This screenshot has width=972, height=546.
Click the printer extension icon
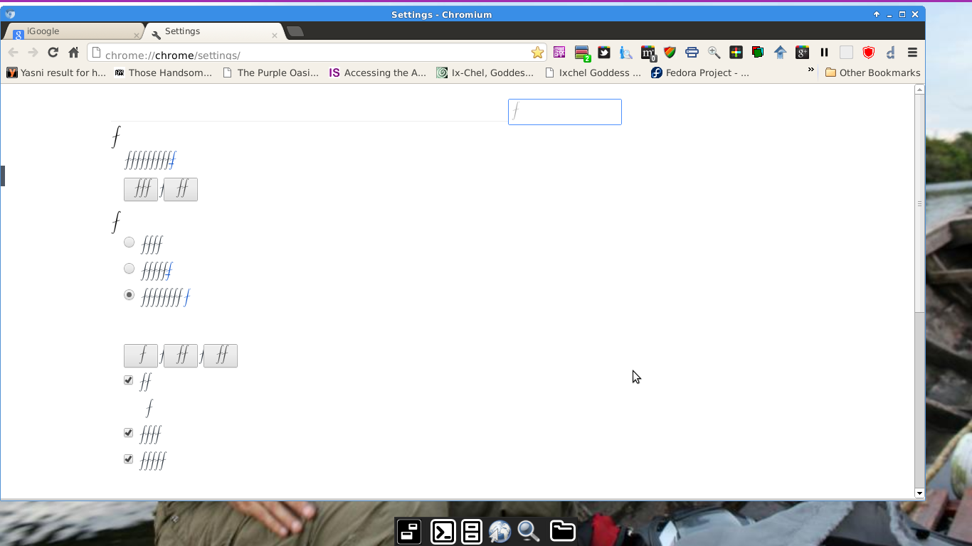point(692,53)
